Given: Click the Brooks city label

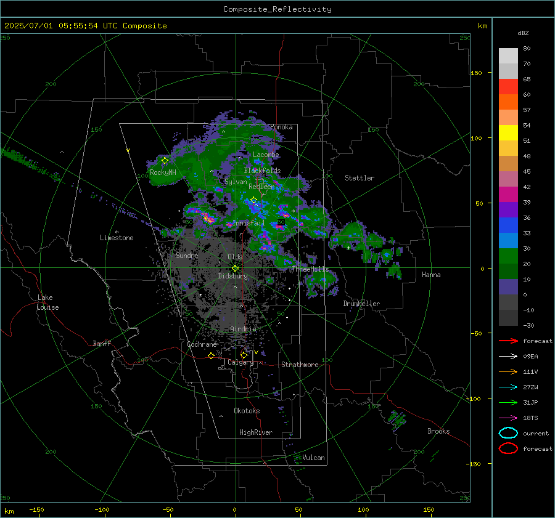Looking at the screenshot, I should (x=438, y=431).
